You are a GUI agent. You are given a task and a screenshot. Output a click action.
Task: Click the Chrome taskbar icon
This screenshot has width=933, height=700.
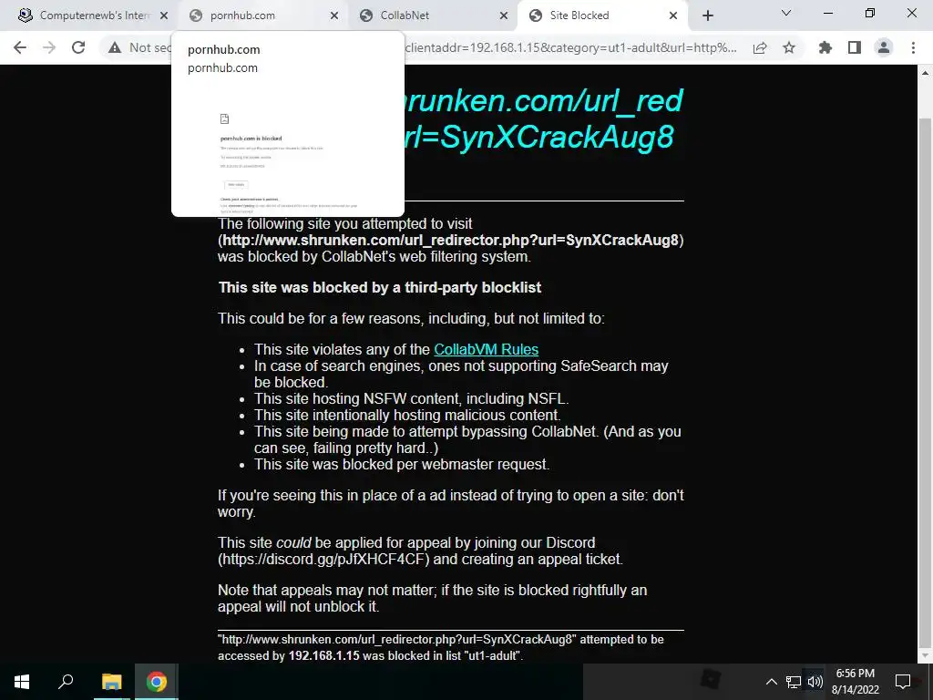click(157, 682)
